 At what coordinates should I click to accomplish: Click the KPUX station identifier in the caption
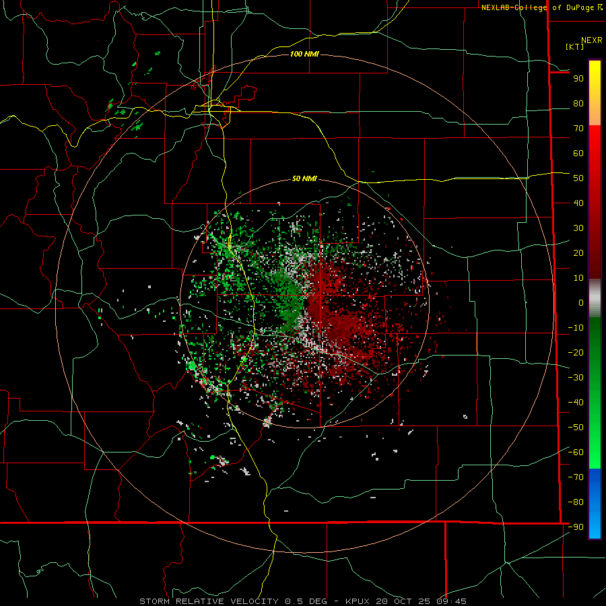(x=358, y=601)
